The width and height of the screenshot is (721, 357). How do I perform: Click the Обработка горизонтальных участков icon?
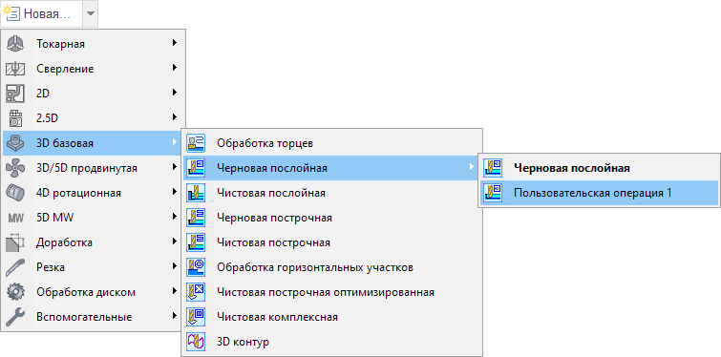tap(196, 267)
